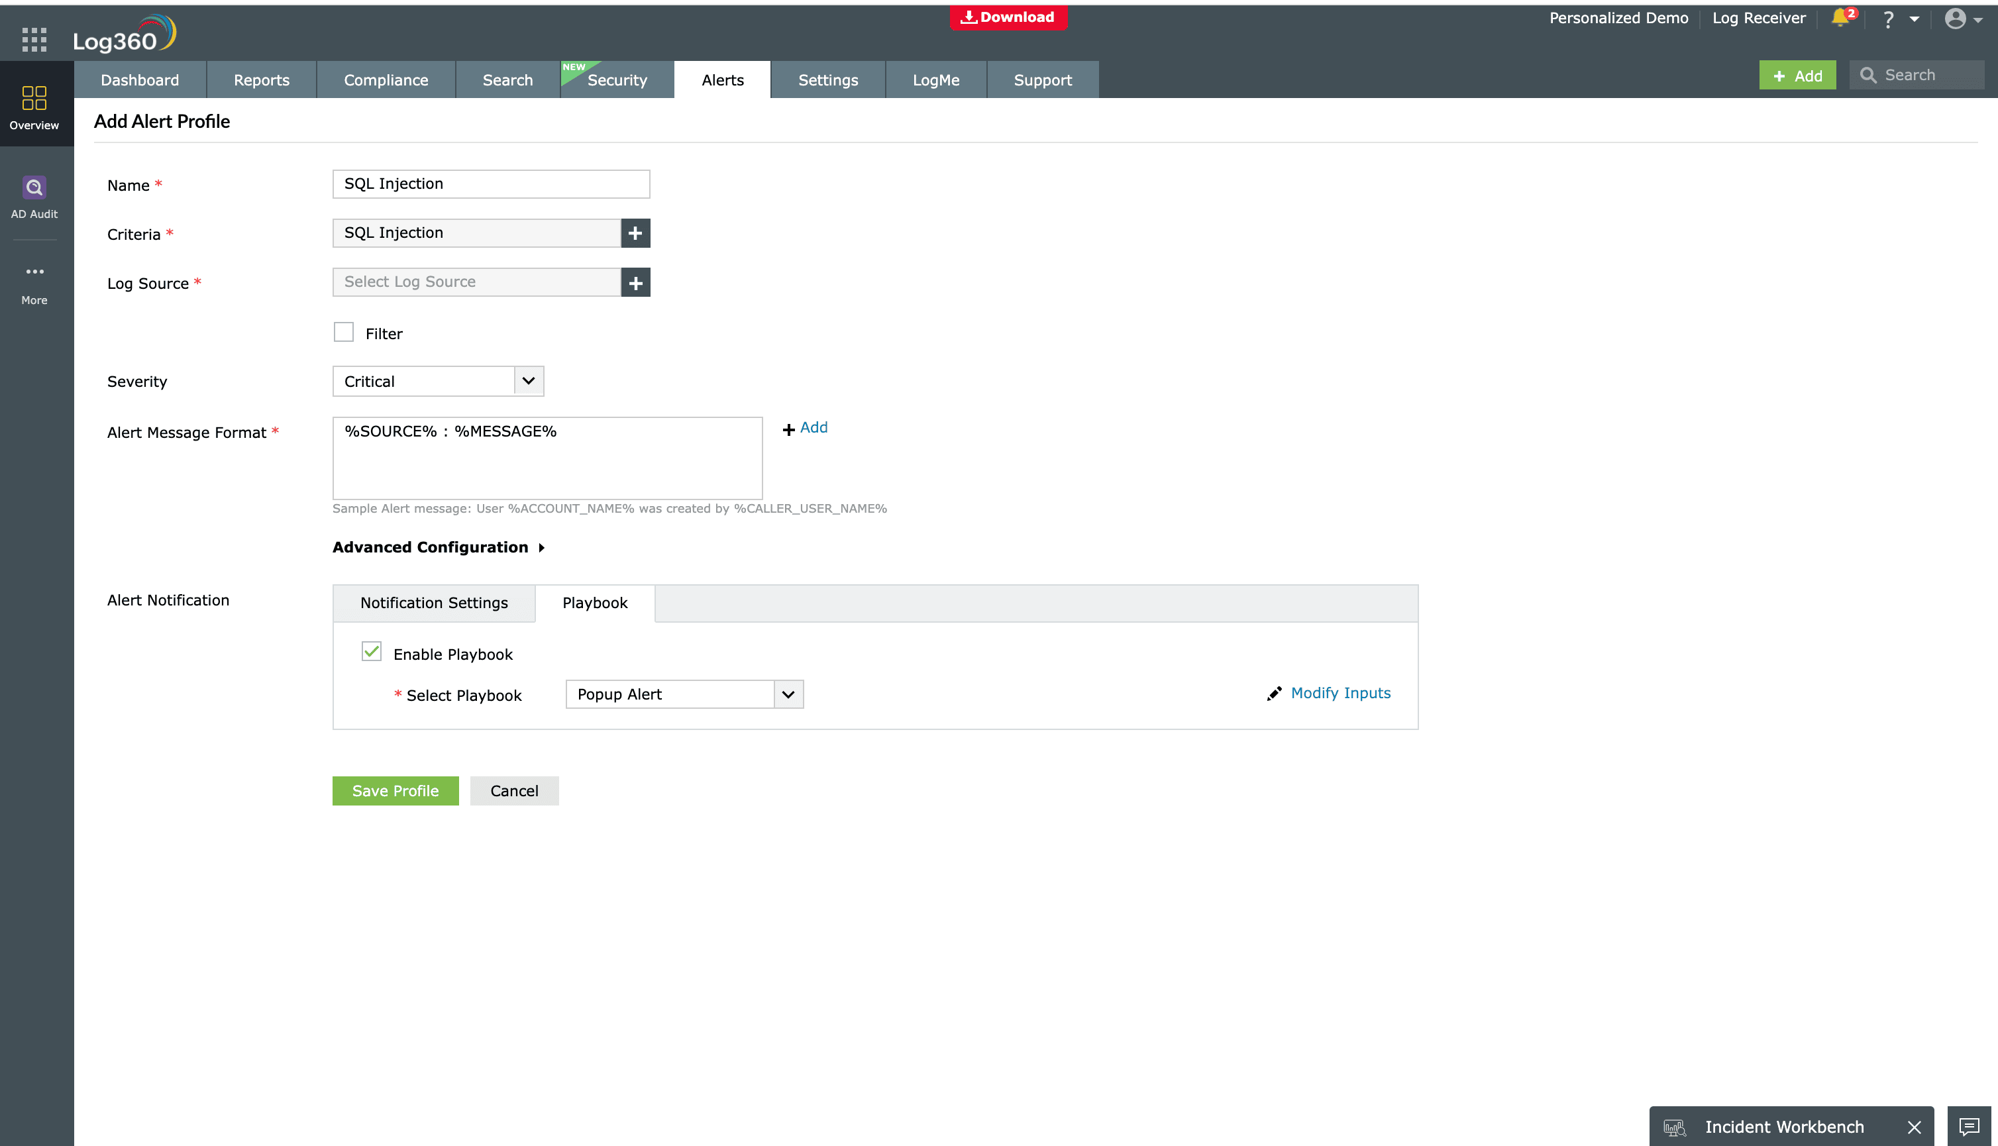
Task: Open the Severity dropdown showing Critical
Action: tap(528, 380)
